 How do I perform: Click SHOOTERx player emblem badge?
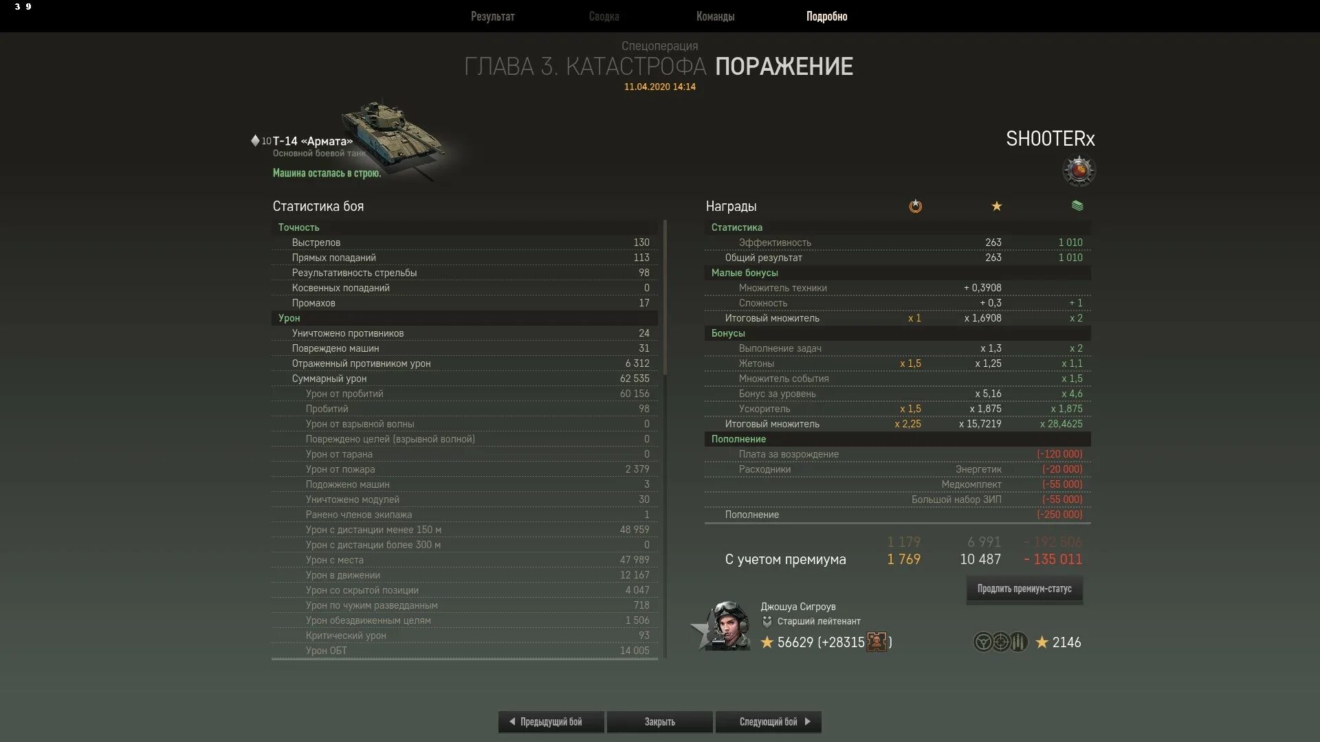click(x=1078, y=170)
